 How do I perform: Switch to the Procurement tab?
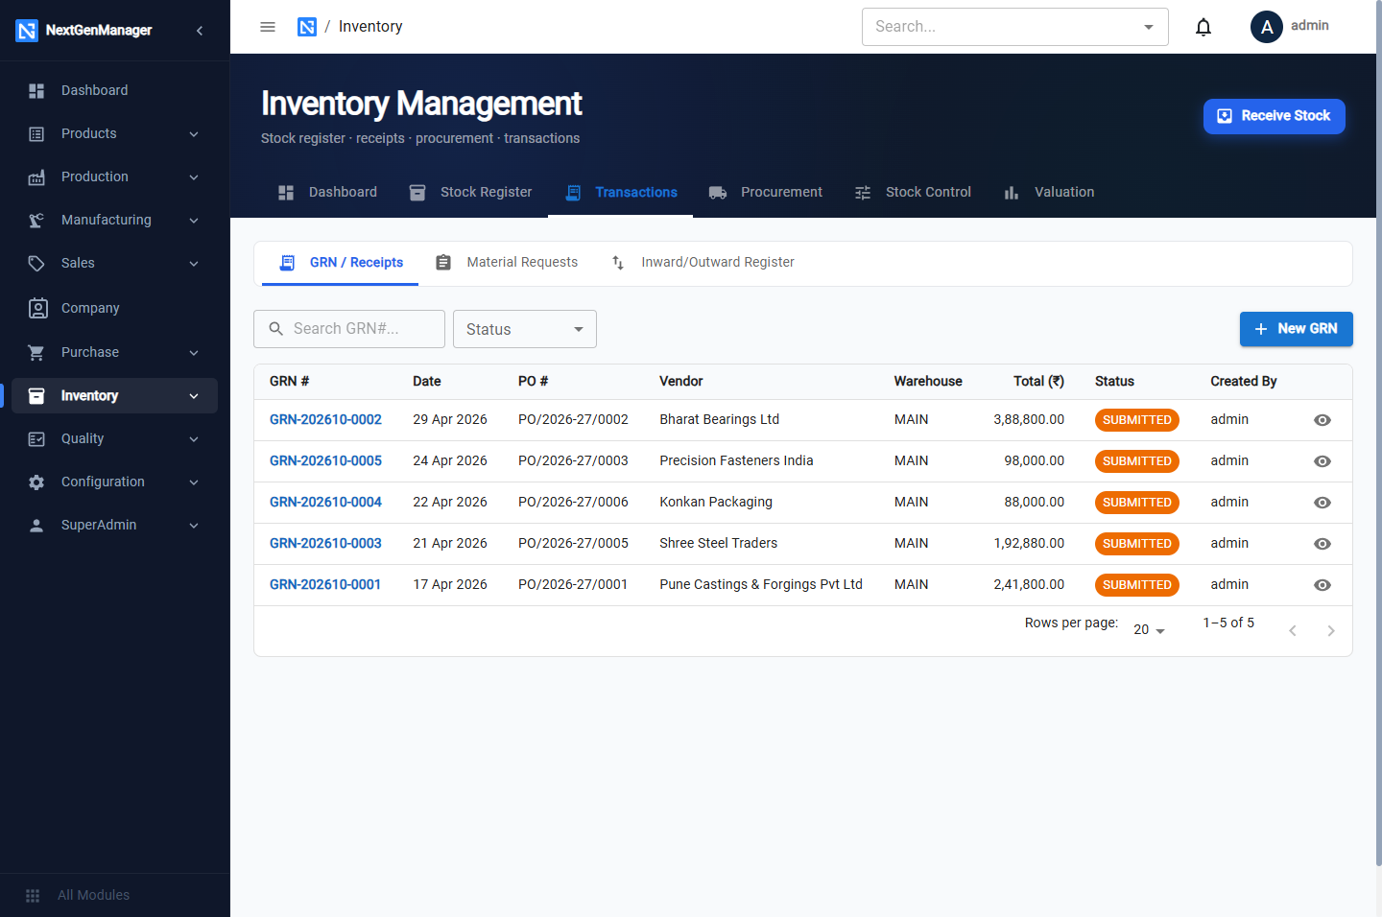click(766, 192)
